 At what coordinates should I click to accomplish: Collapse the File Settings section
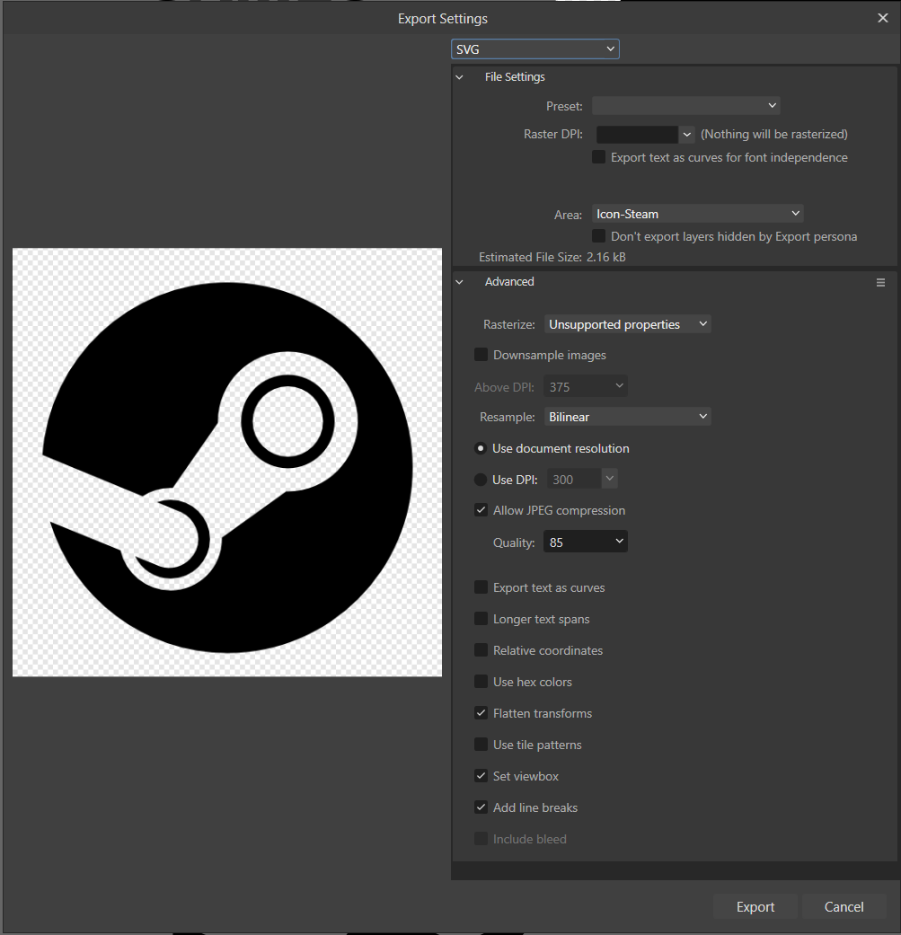coord(459,77)
